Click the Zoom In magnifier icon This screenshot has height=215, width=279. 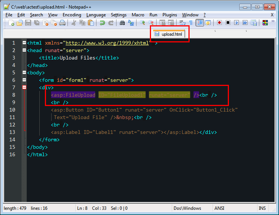point(142,23)
